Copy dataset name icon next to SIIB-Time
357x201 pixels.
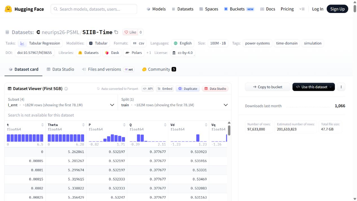(116, 32)
